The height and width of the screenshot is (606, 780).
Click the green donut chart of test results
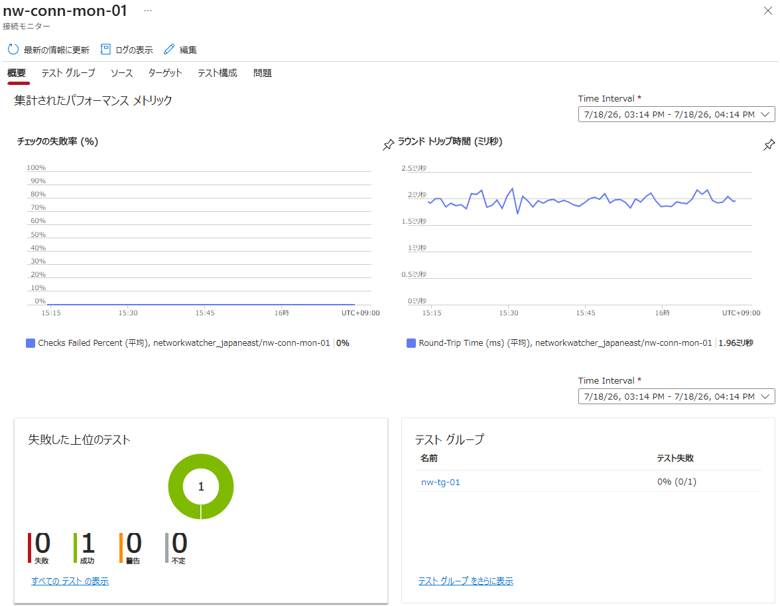pos(201,487)
